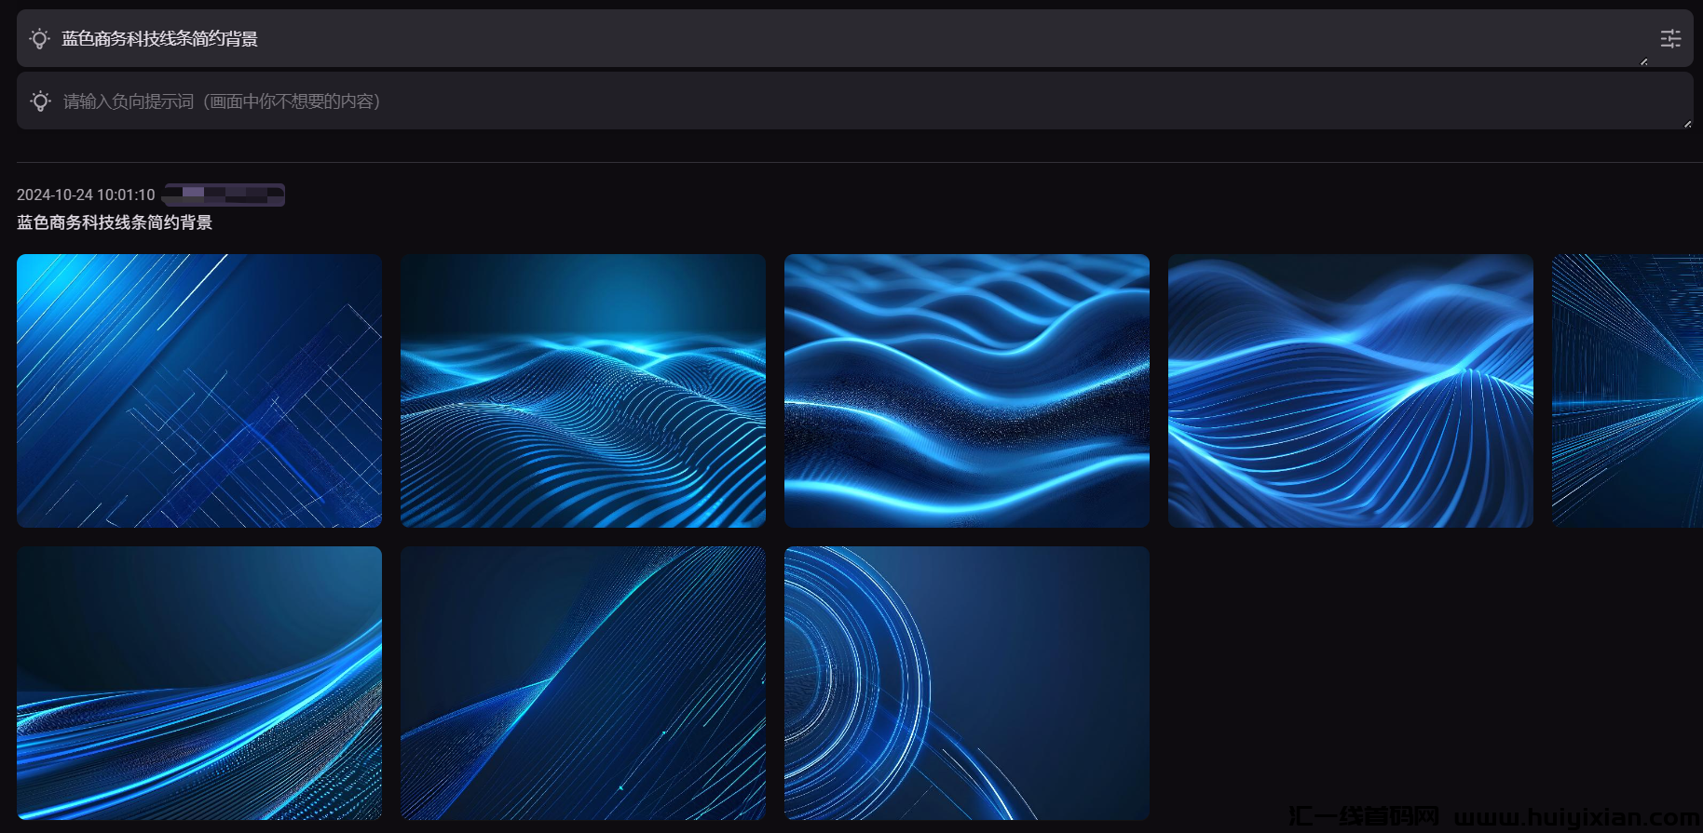Click the timestamp 2024-10-24 10:01:10
This screenshot has height=833, width=1703.
86,195
